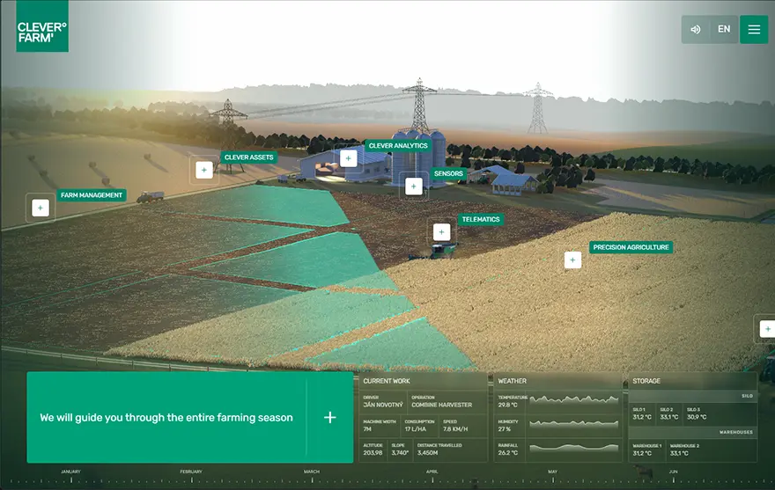Click Silo 2 temperature 33,1 °C
Image resolution: width=775 pixels, height=490 pixels.
tap(668, 417)
